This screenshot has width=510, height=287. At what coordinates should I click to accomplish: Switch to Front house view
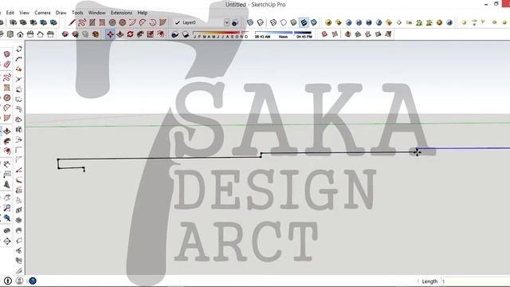(x=20, y=34)
